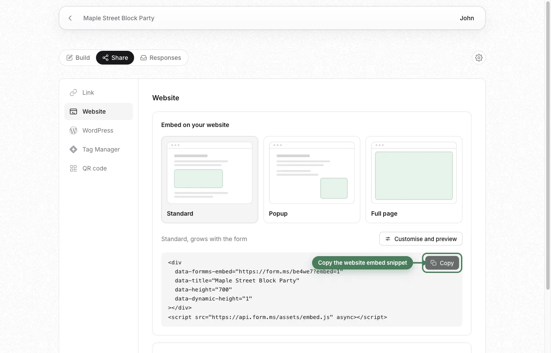Click inside the embed code block
Screen dimensions: 551x353
pyautogui.click(x=312, y=289)
